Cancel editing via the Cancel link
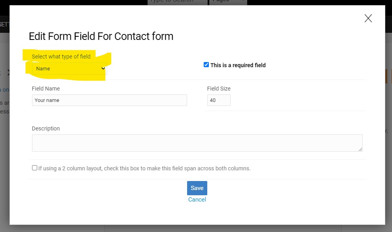Image resolution: width=392 pixels, height=232 pixels. coord(197,200)
